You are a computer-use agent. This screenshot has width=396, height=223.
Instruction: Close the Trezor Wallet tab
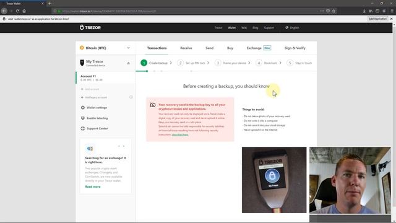pos(43,4)
